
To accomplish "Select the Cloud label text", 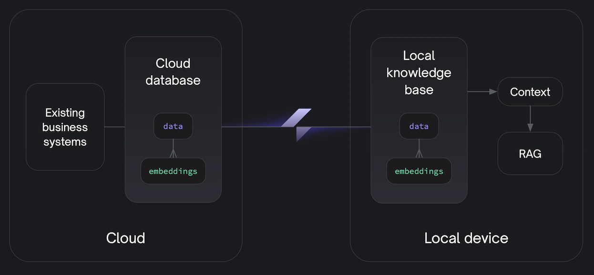I will [125, 238].
